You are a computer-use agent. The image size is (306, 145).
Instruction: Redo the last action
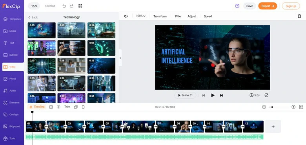point(71,6)
